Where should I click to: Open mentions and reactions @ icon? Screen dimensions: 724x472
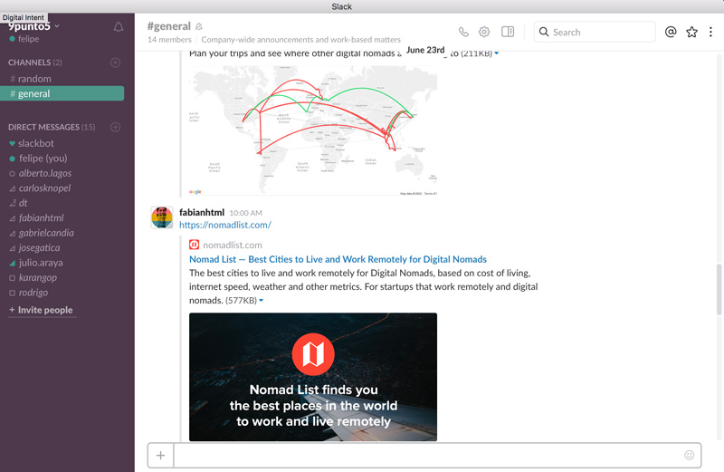point(671,32)
